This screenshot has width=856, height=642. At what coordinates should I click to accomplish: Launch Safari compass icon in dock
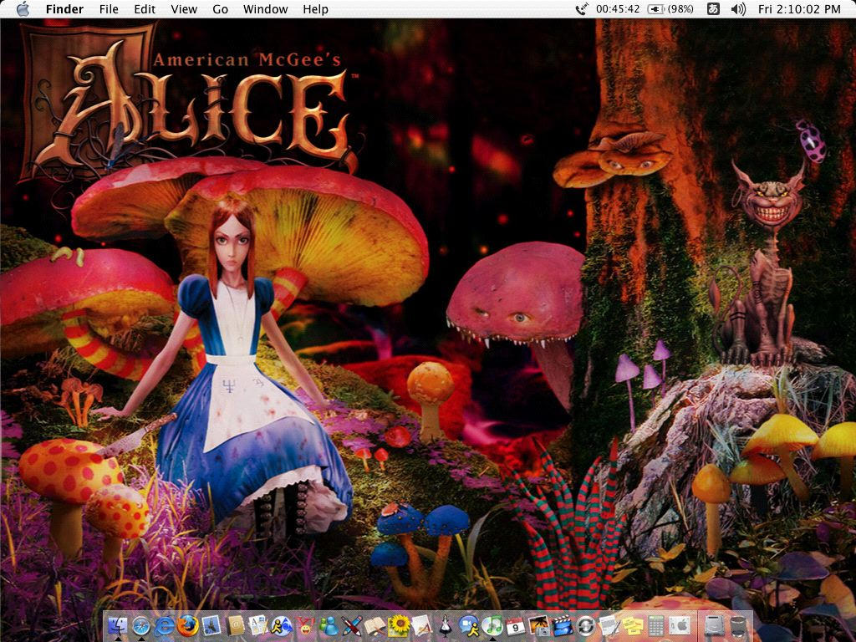point(141,625)
